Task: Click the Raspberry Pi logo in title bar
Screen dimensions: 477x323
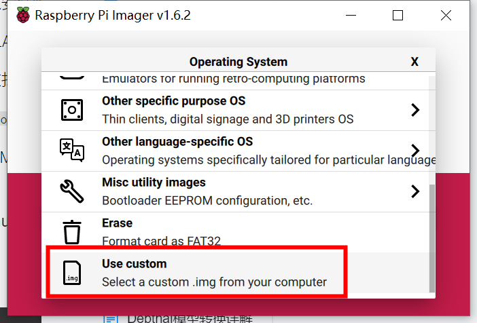Action: (x=23, y=16)
